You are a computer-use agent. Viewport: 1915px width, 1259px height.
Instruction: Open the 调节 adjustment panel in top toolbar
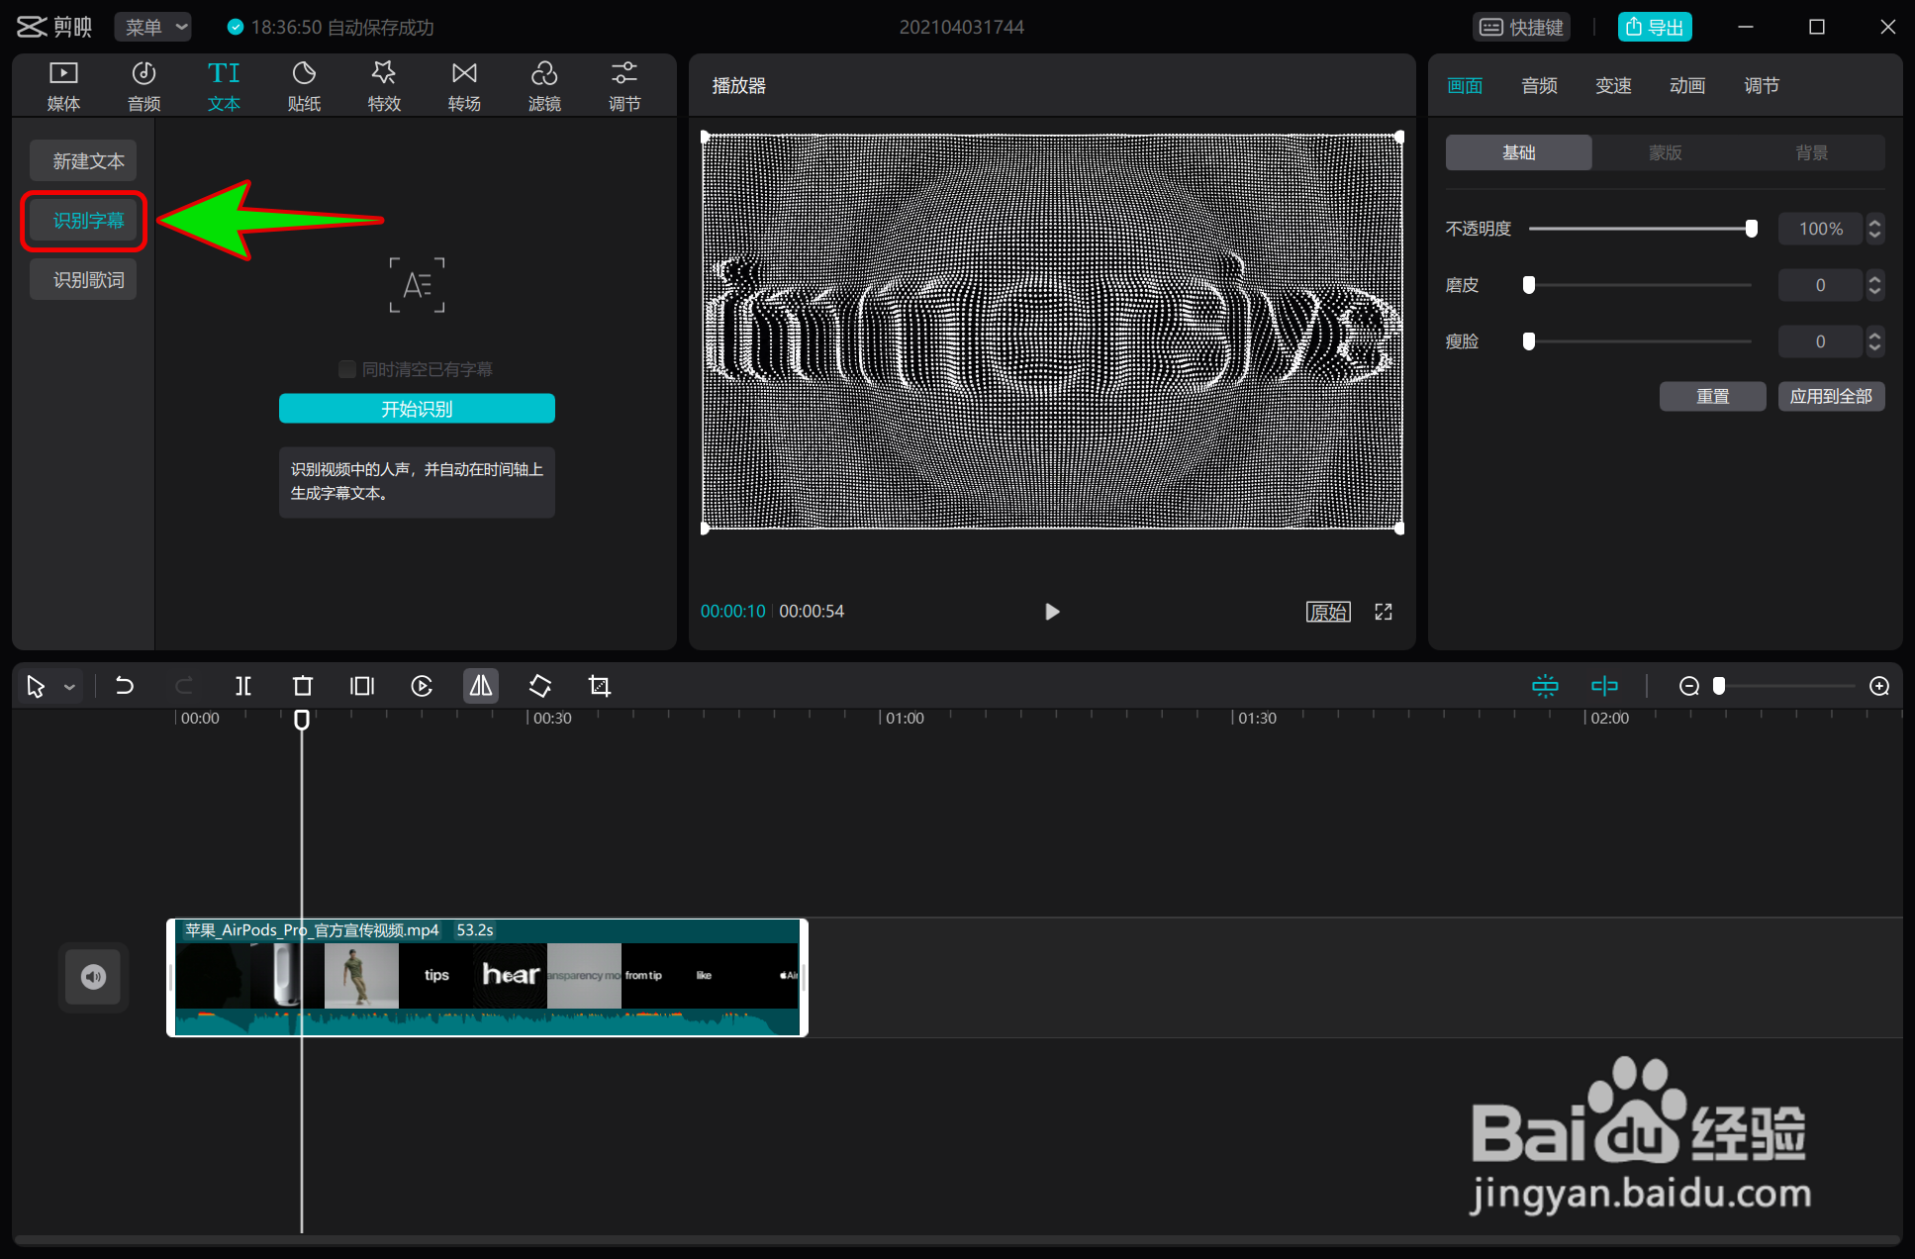(x=624, y=86)
